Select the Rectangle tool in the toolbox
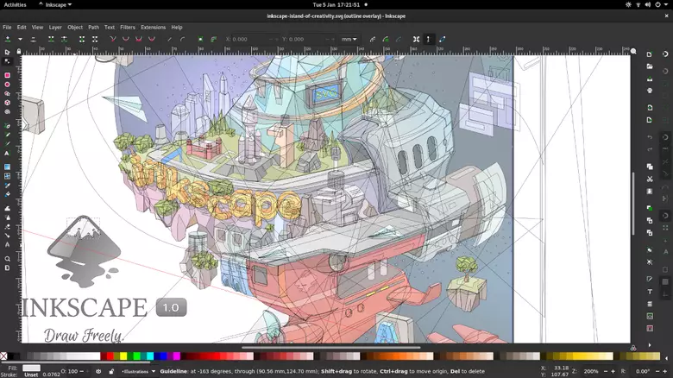This screenshot has height=378, width=673. click(x=7, y=75)
